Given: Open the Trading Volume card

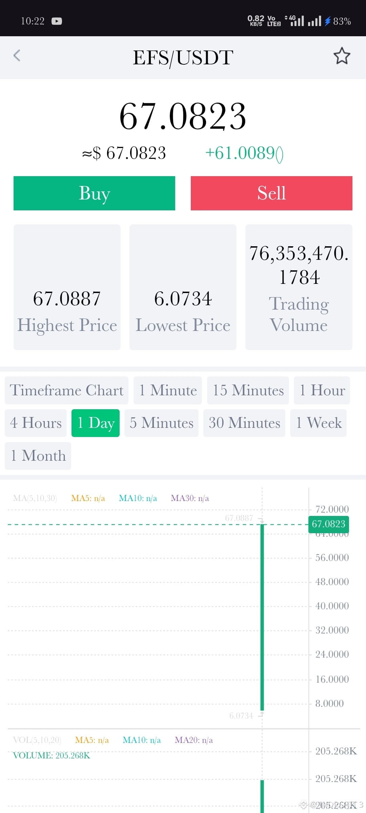Looking at the screenshot, I should pos(299,287).
